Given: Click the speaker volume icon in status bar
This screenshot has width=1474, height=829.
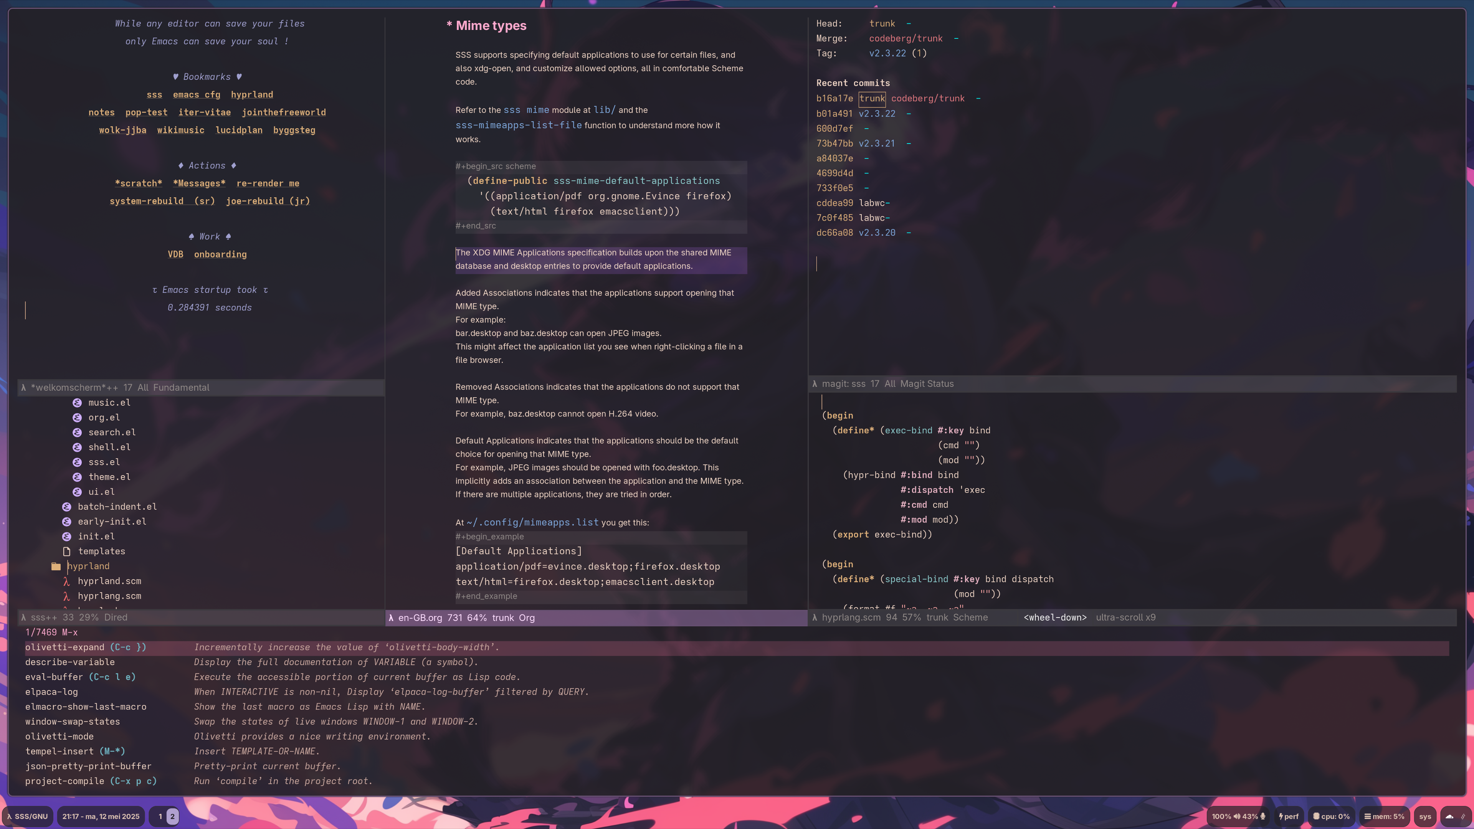Looking at the screenshot, I should 1236,816.
